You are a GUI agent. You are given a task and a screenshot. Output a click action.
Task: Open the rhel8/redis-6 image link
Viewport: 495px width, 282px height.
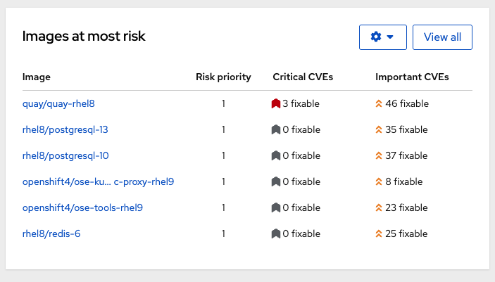(51, 233)
